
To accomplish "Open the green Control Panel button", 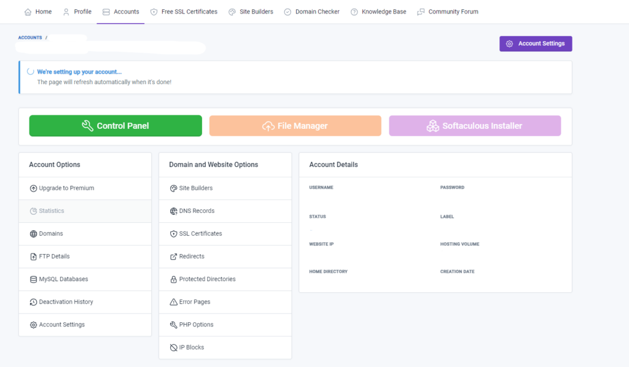I will tap(115, 126).
